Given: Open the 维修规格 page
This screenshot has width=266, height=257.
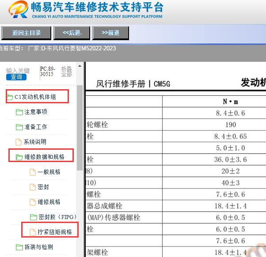Looking at the screenshot, I should tap(49, 202).
